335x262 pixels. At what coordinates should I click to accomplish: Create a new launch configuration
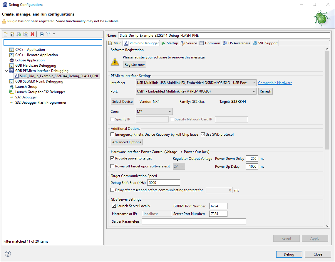5,34
